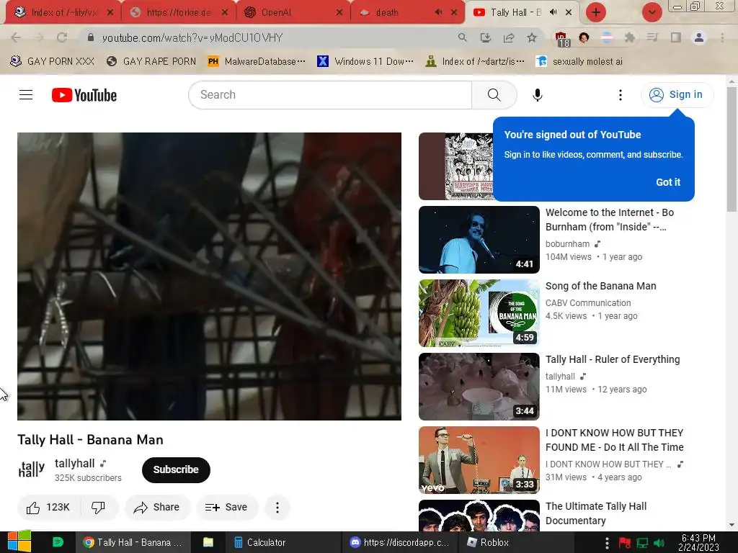Open Song of the Banana Man thumbnail

coord(479,313)
